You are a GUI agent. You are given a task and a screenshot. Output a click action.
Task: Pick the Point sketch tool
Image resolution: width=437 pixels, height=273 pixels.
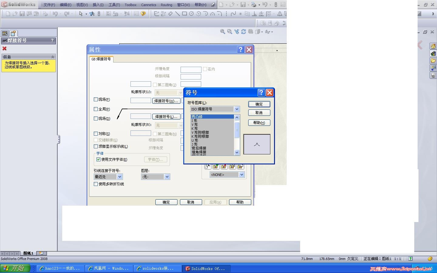[x=240, y=14]
